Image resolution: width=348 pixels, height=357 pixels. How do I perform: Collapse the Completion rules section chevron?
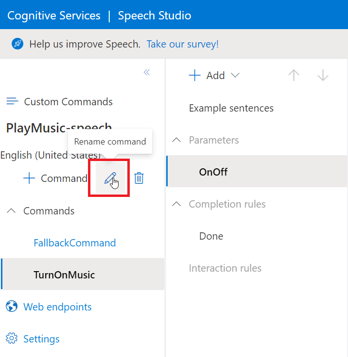[x=176, y=204]
